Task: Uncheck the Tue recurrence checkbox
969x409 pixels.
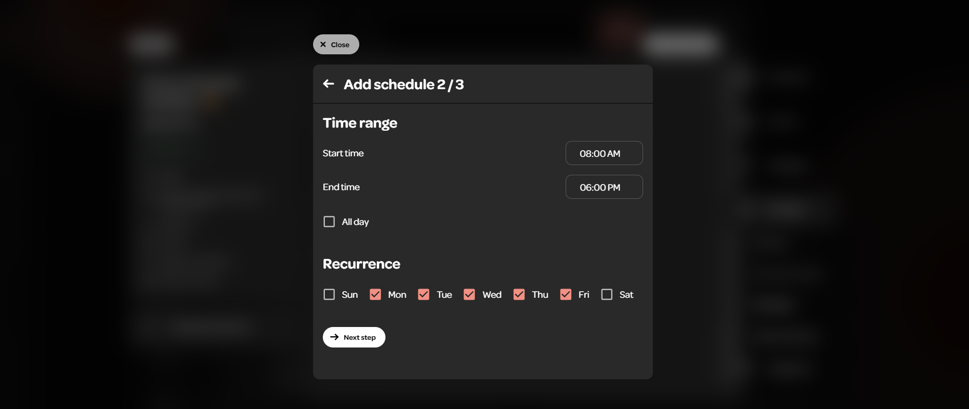Action: [423, 294]
